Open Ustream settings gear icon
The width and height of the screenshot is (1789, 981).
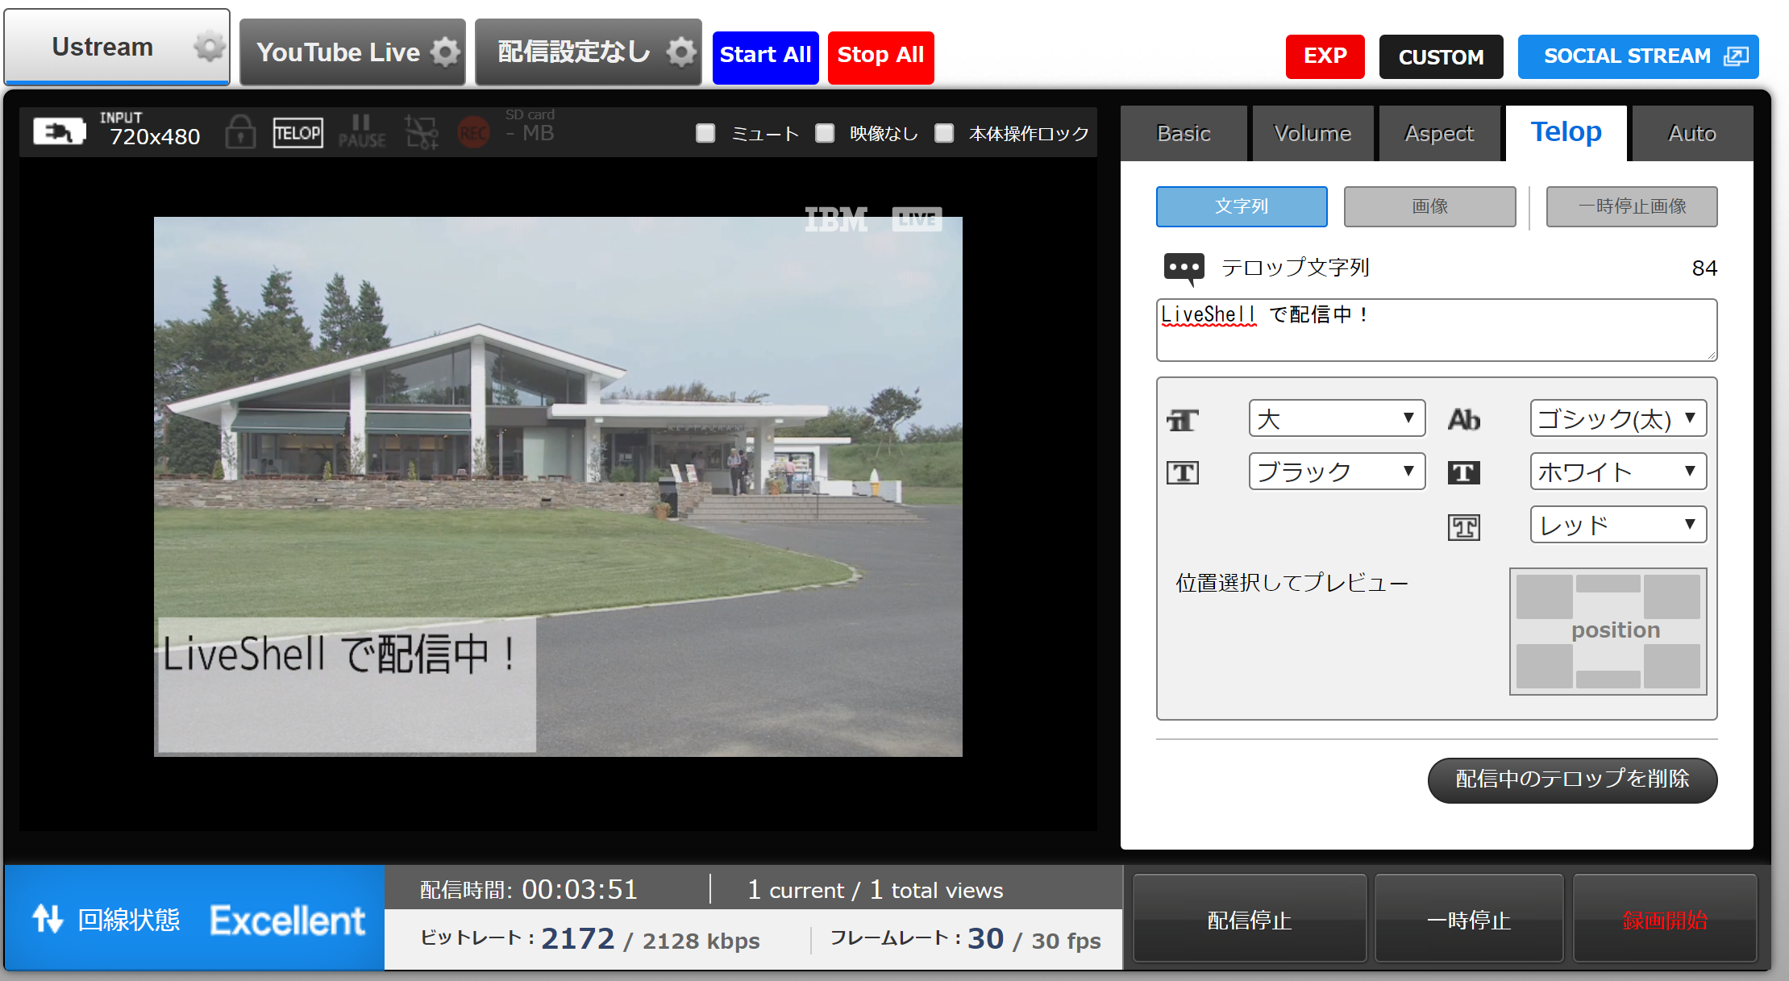pyautogui.click(x=209, y=48)
